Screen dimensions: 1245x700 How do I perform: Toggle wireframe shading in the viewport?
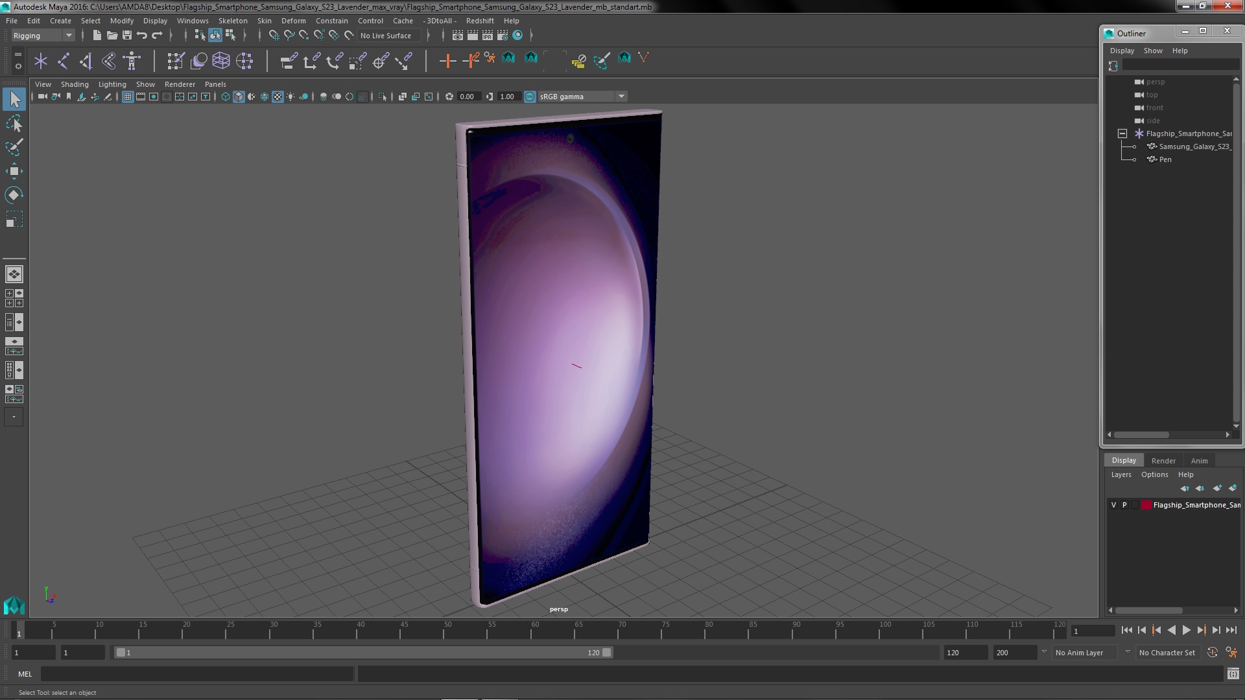click(x=226, y=97)
